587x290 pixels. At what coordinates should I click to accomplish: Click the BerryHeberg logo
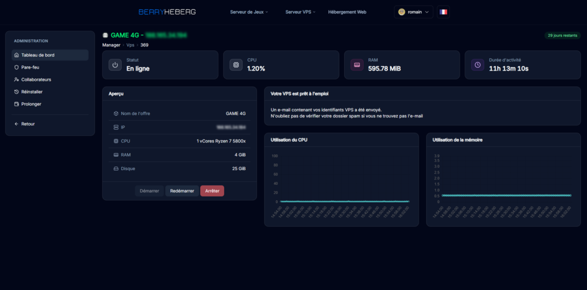(x=167, y=12)
